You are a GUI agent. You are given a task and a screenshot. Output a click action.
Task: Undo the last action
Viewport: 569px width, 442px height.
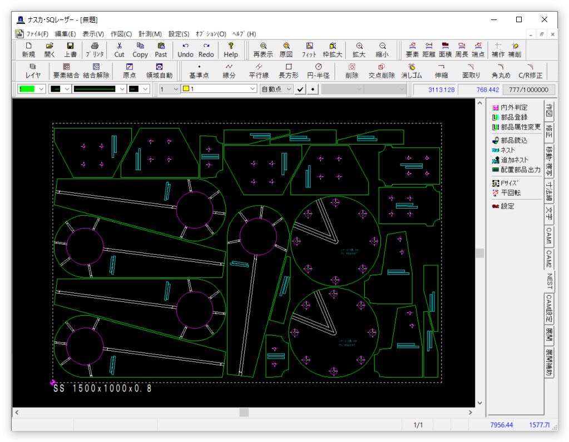pyautogui.click(x=185, y=49)
